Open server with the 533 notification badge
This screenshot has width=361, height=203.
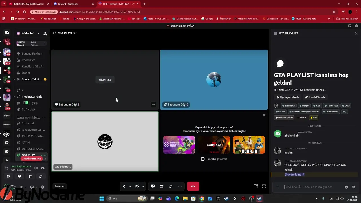[7, 61]
